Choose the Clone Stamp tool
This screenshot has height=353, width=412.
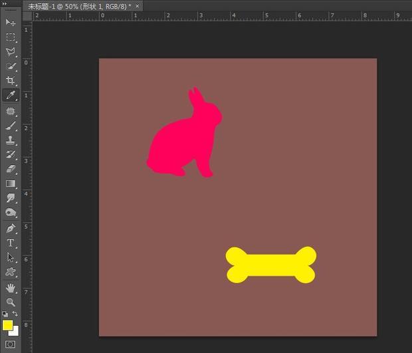click(x=11, y=140)
